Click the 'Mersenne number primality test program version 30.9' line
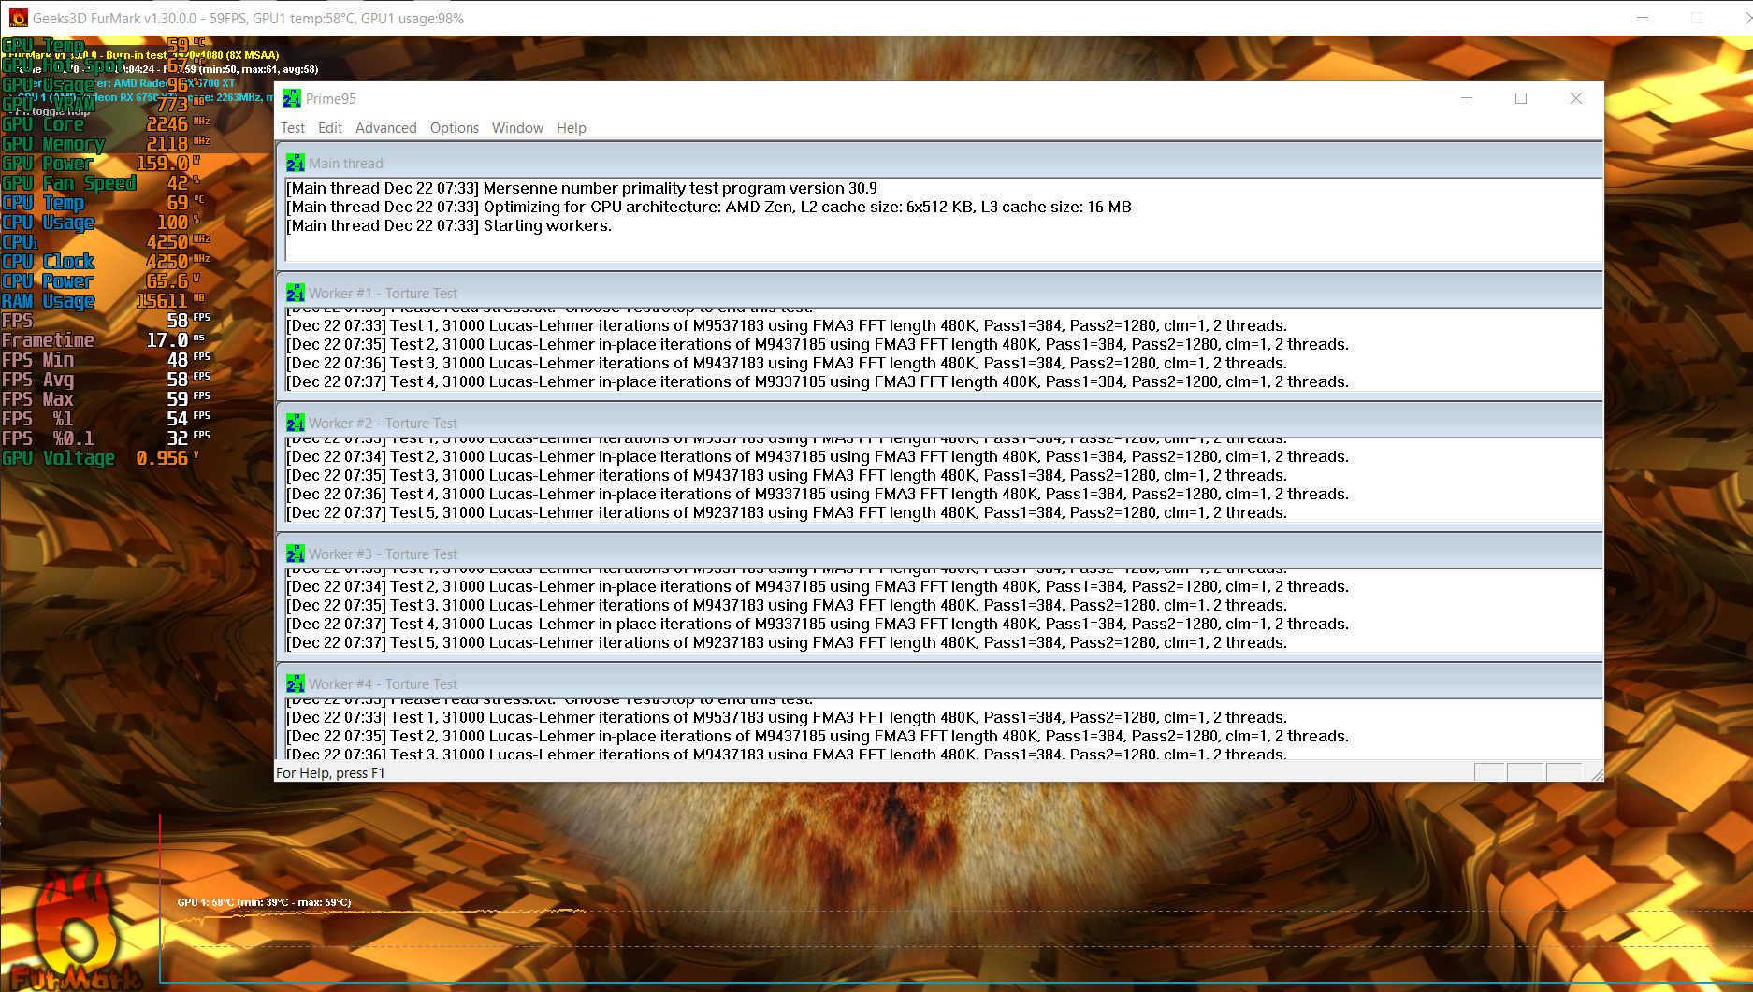The height and width of the screenshot is (992, 1753). (582, 188)
